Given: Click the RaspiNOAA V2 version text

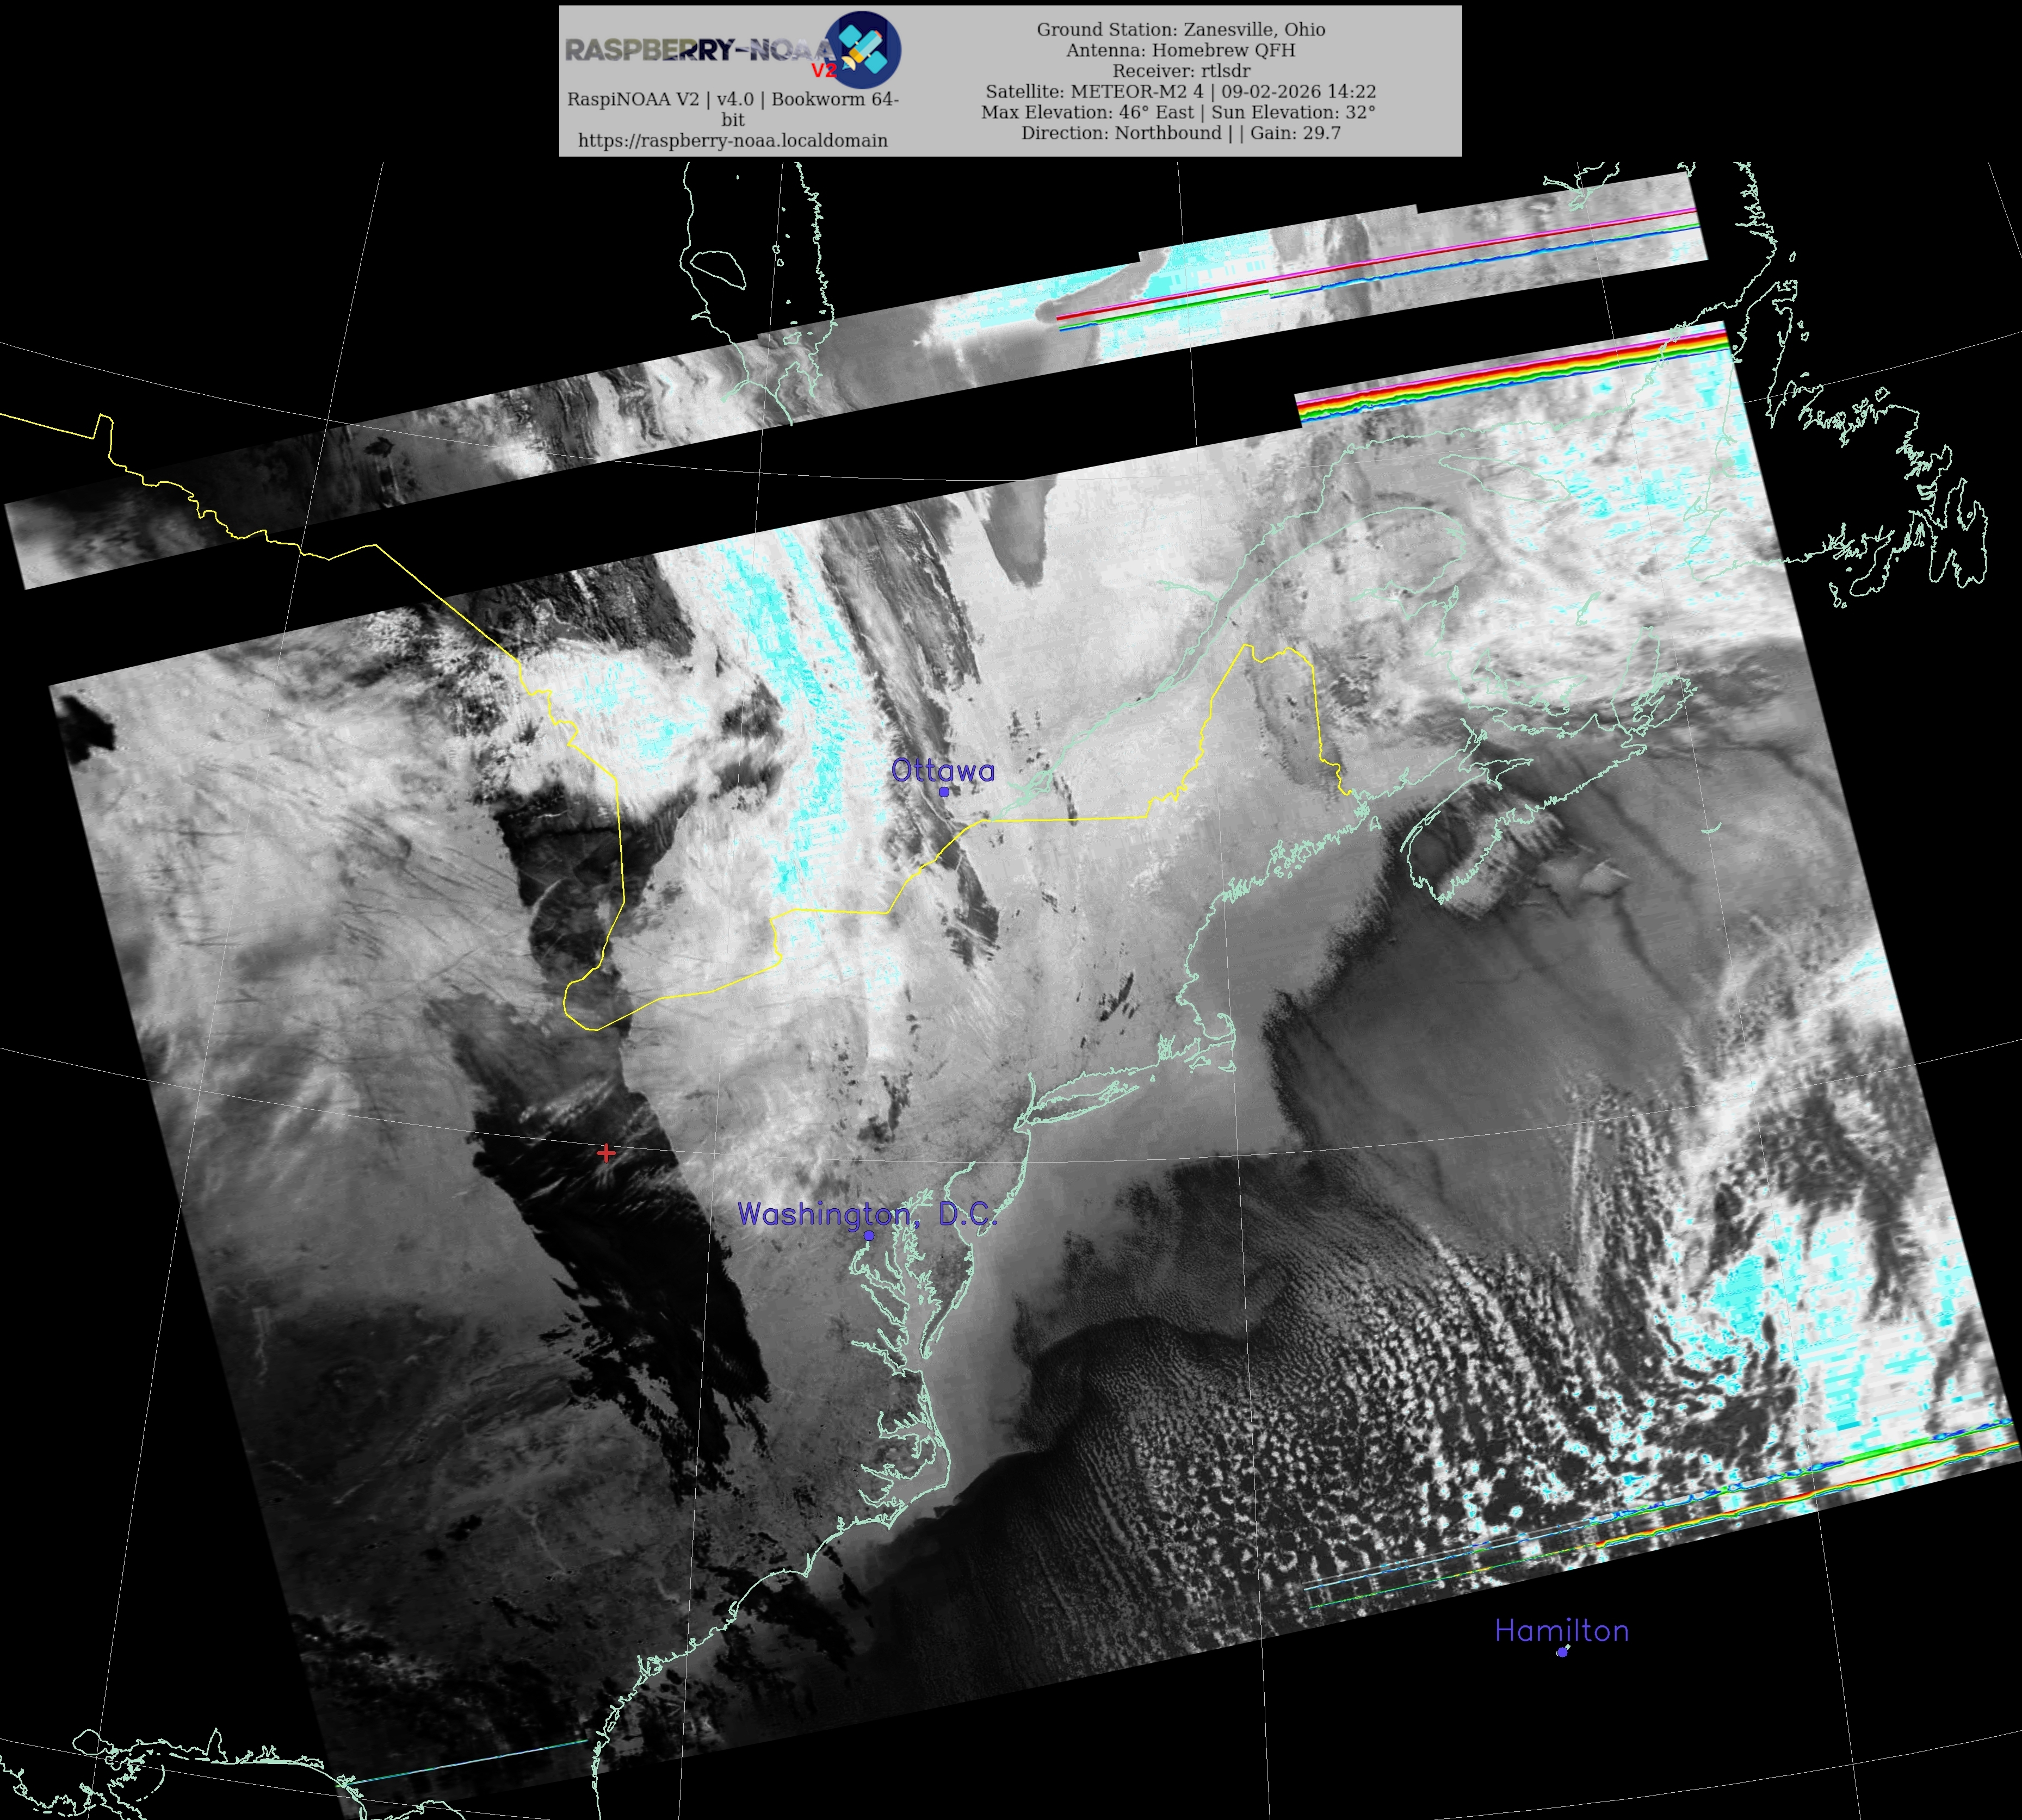Looking at the screenshot, I should point(732,99).
